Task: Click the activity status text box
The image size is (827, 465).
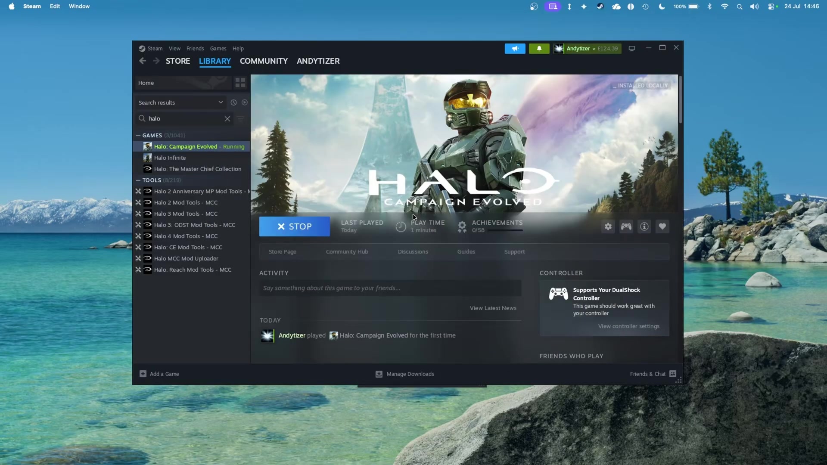Action: click(390, 288)
